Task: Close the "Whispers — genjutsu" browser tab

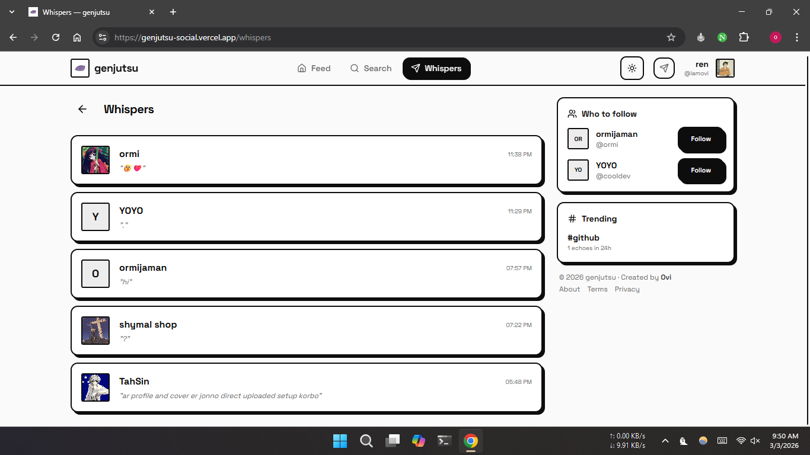Action: tap(152, 12)
